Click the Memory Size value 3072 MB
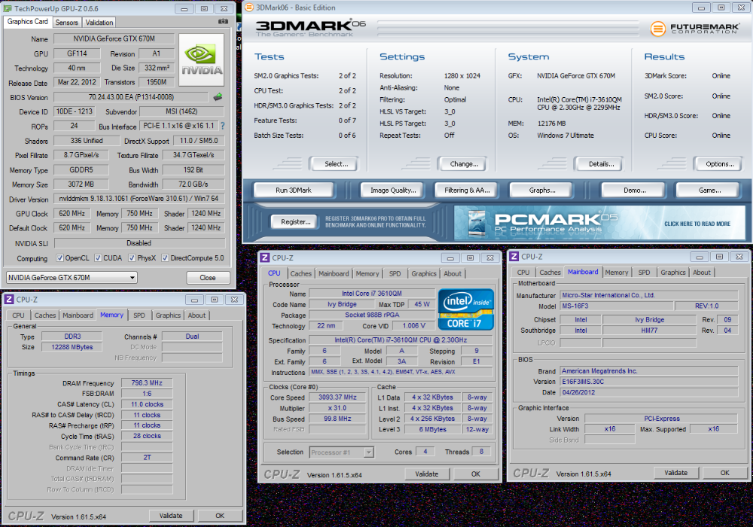 81,184
